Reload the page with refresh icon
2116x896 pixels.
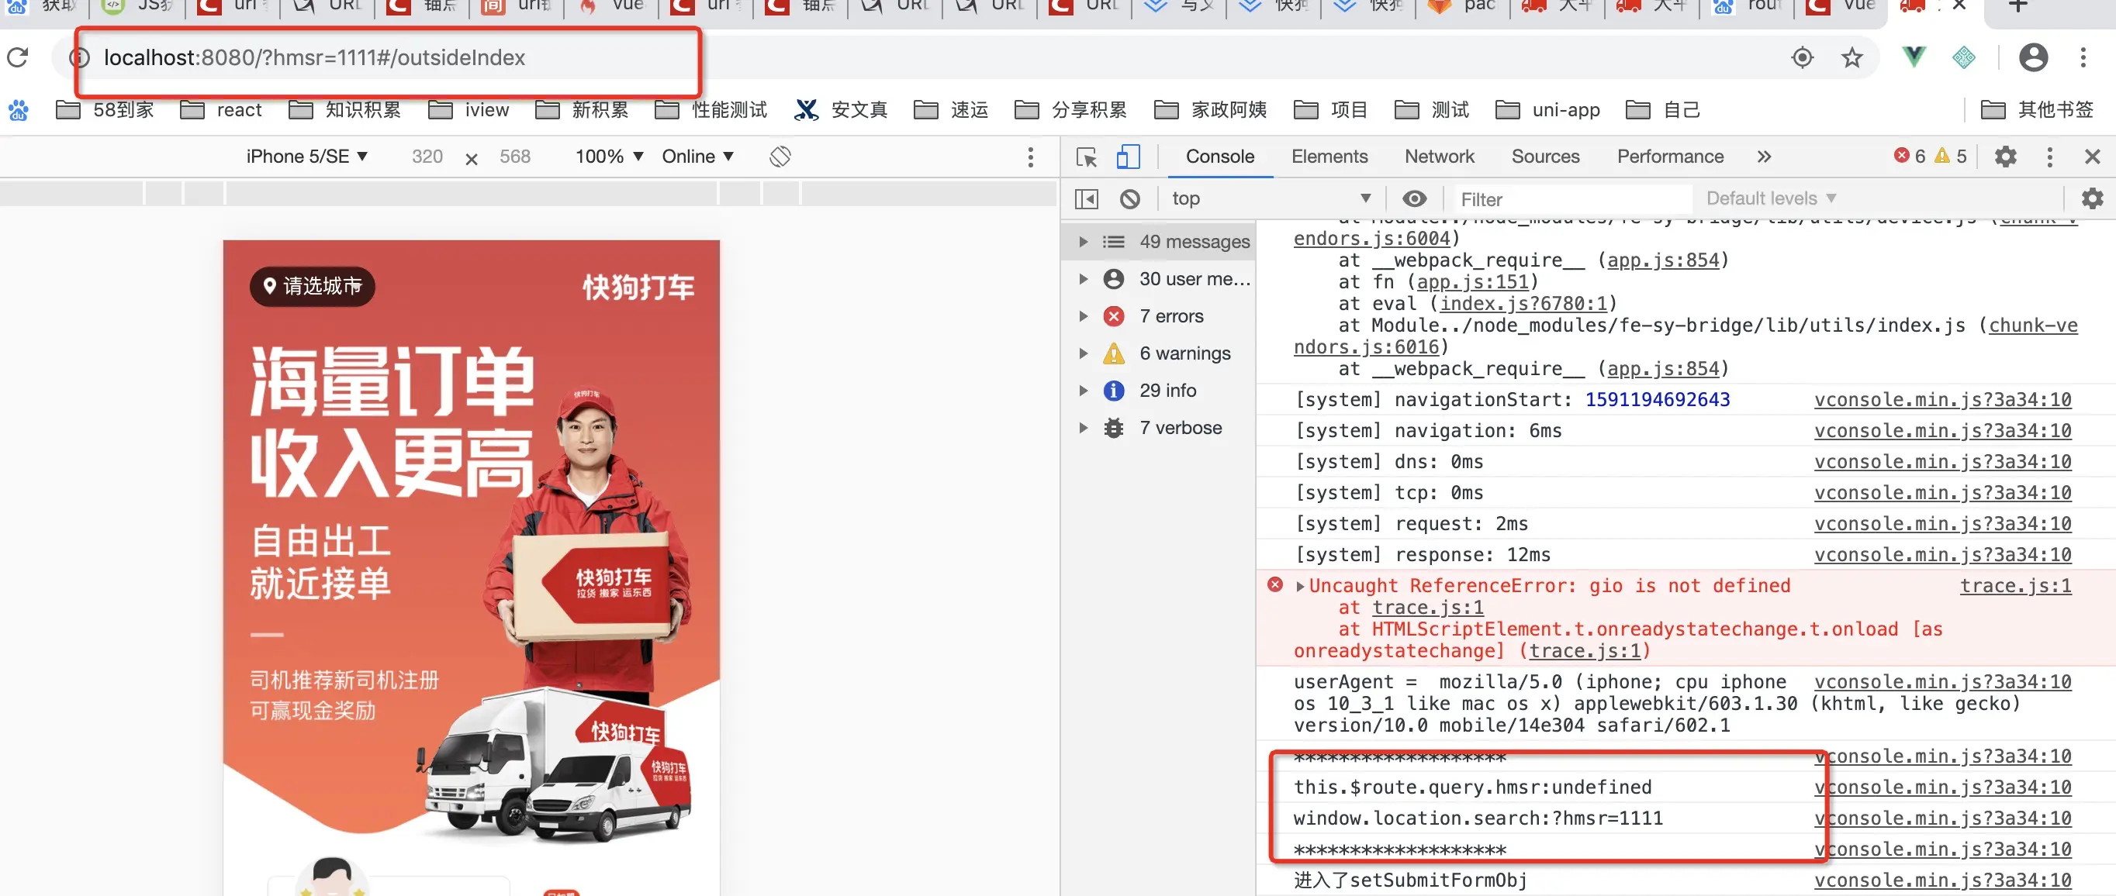point(18,57)
